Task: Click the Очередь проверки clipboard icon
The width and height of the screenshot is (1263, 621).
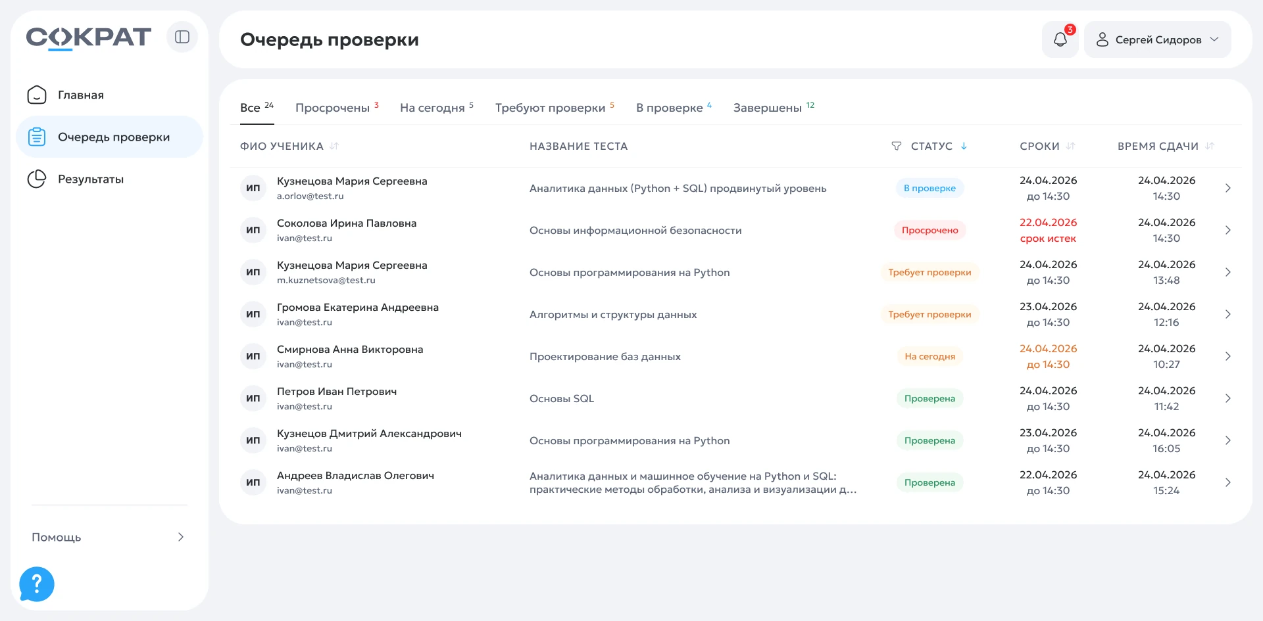Action: pyautogui.click(x=37, y=137)
